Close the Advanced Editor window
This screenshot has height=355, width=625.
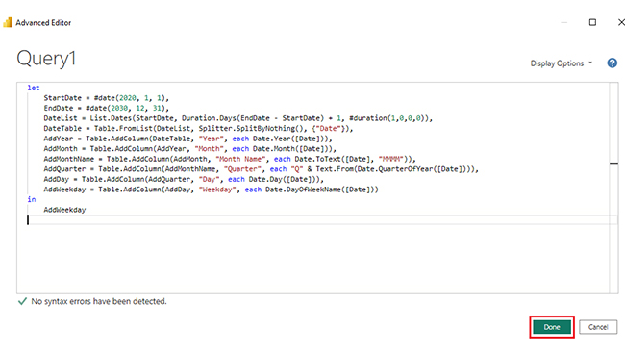point(621,22)
